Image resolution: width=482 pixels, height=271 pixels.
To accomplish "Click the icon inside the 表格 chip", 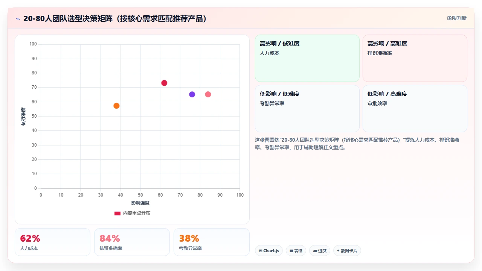I will click(291, 251).
